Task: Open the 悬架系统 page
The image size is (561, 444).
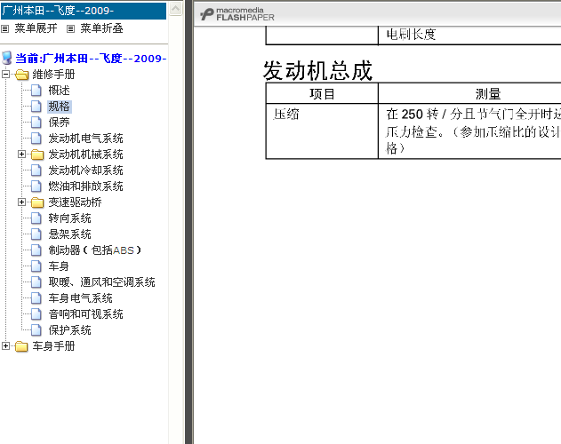Action: coord(69,234)
